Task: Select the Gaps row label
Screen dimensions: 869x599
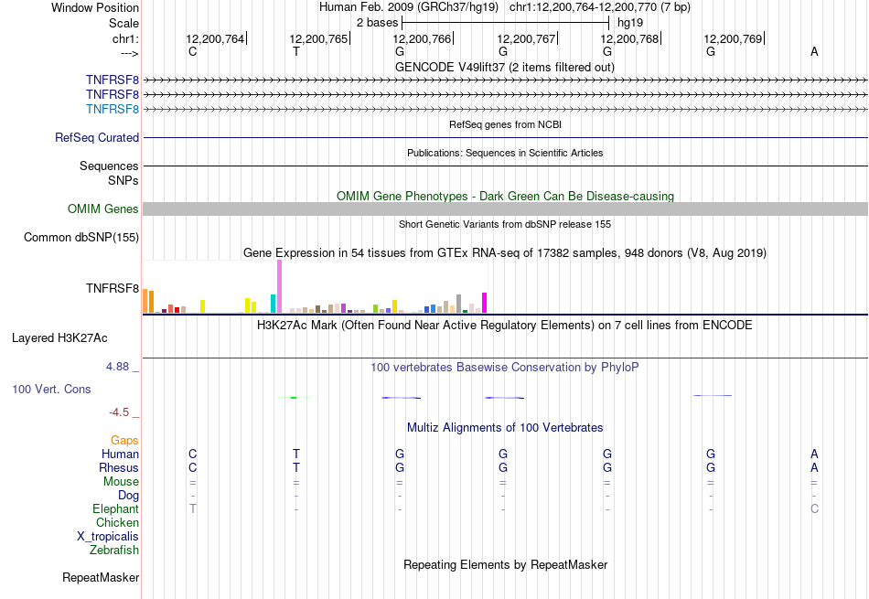Action: point(124,441)
